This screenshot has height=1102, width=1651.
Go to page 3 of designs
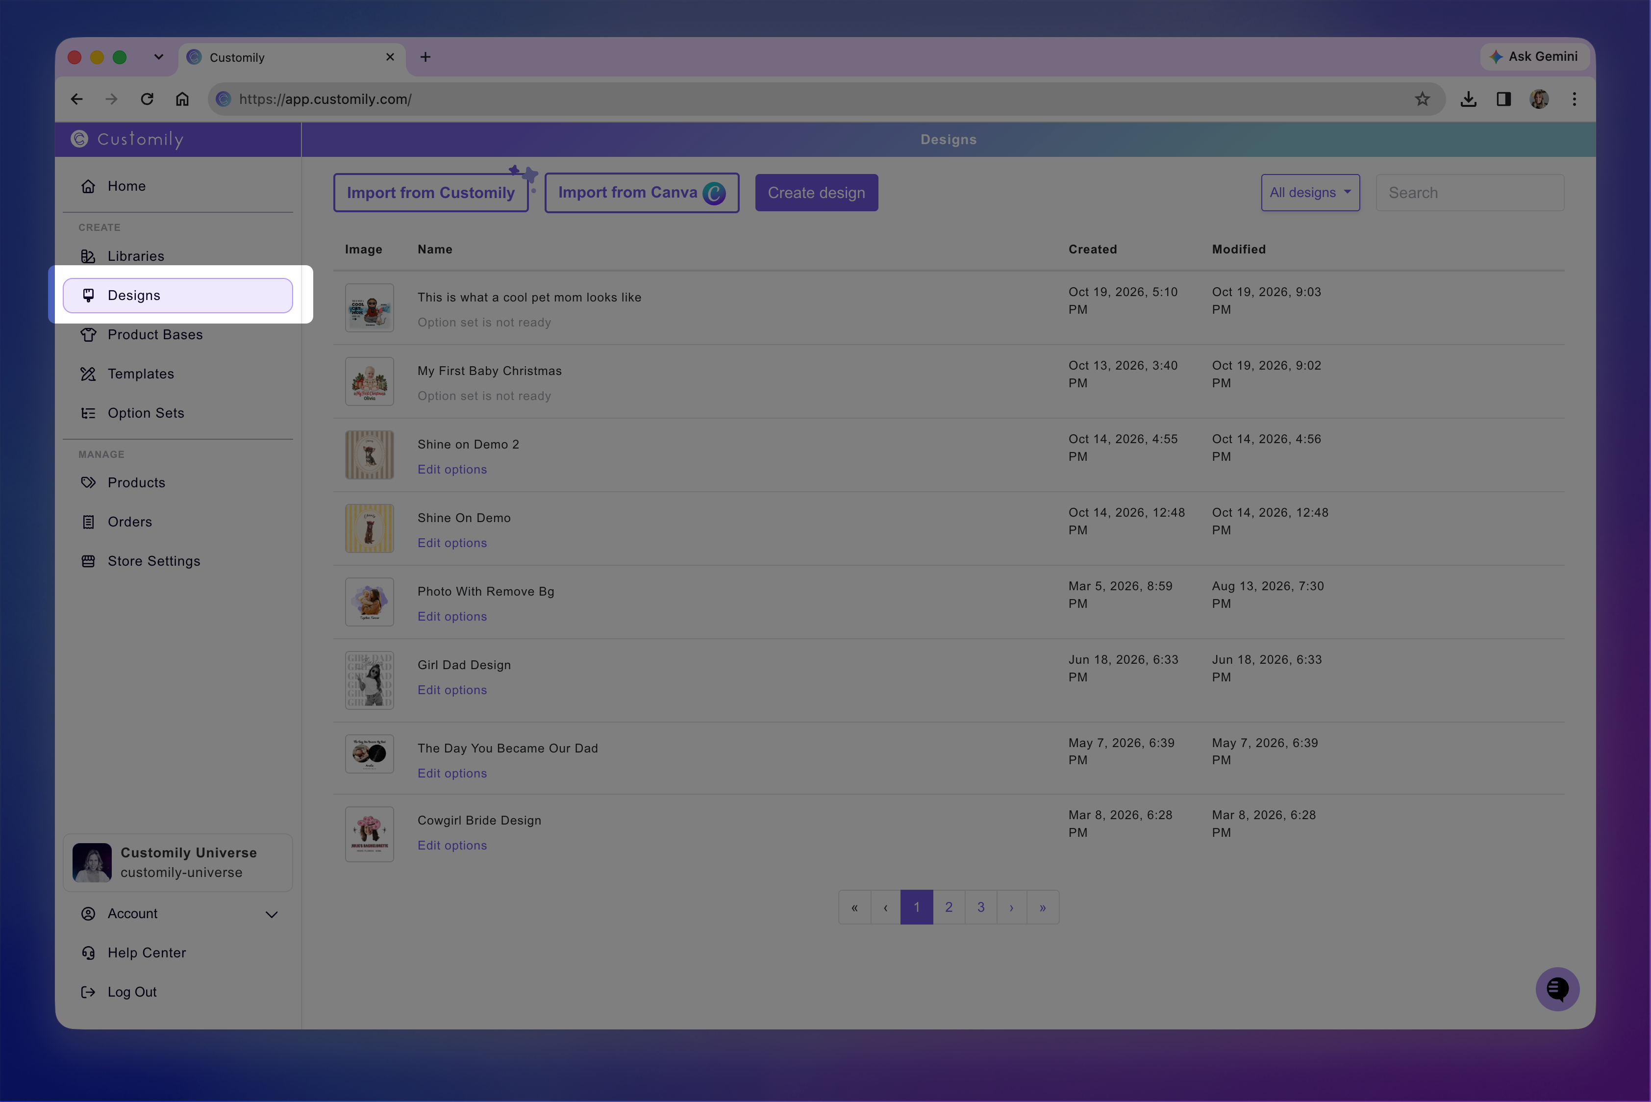980,907
